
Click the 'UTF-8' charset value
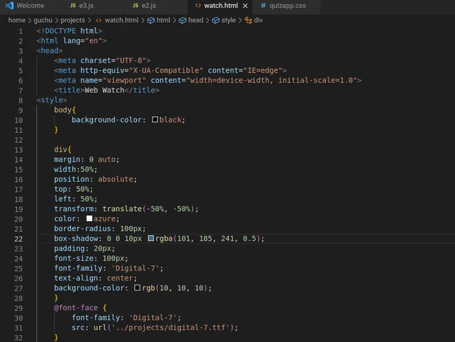pos(131,61)
